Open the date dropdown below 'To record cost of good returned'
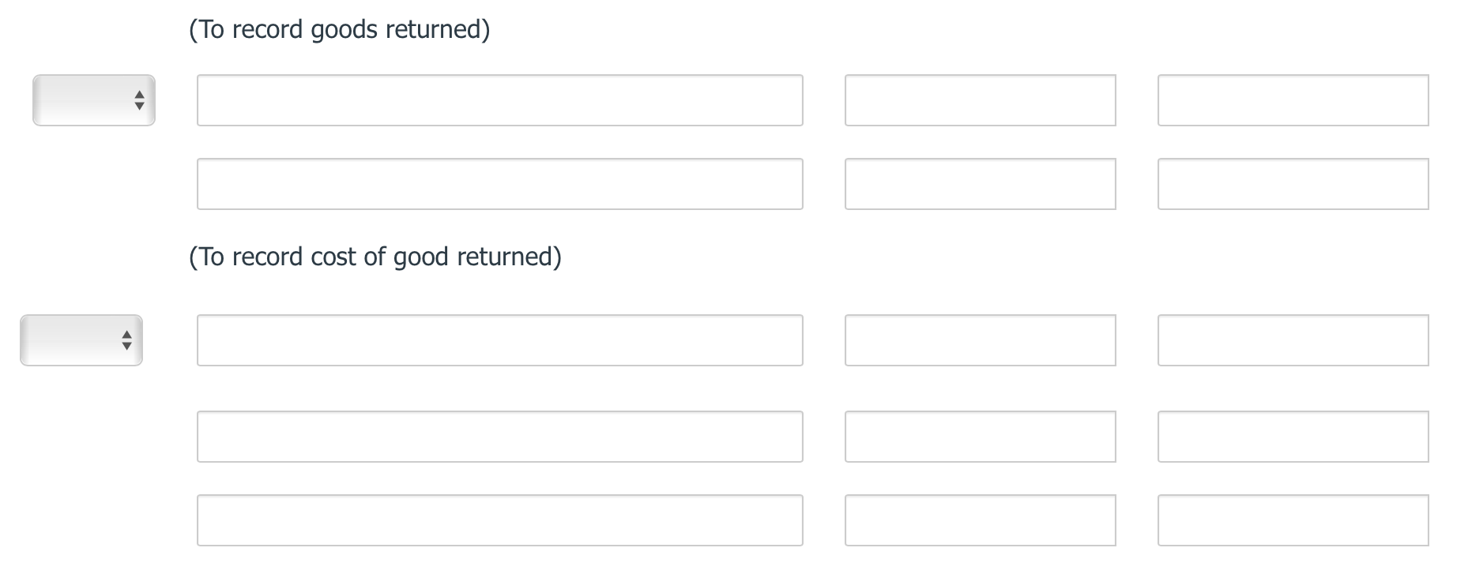This screenshot has width=1472, height=574. coord(81,340)
